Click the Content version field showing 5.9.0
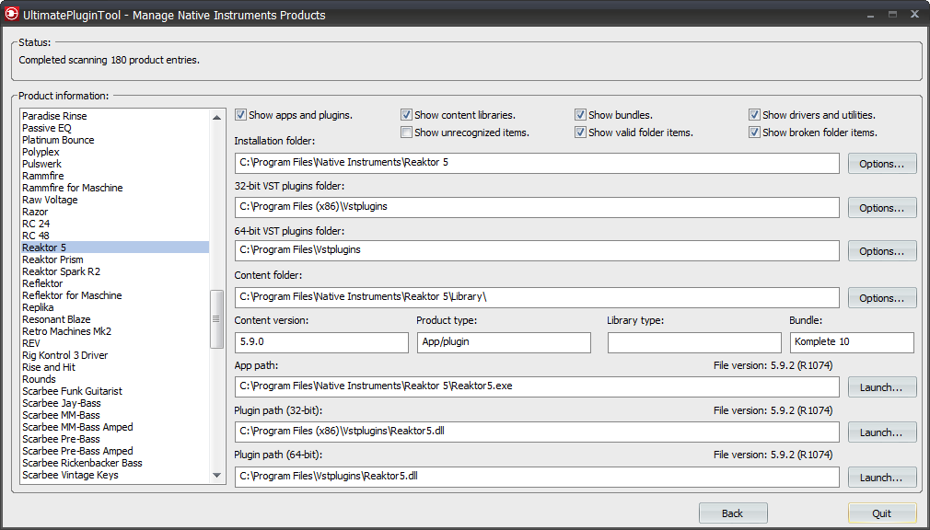Image resolution: width=930 pixels, height=530 pixels. click(321, 342)
